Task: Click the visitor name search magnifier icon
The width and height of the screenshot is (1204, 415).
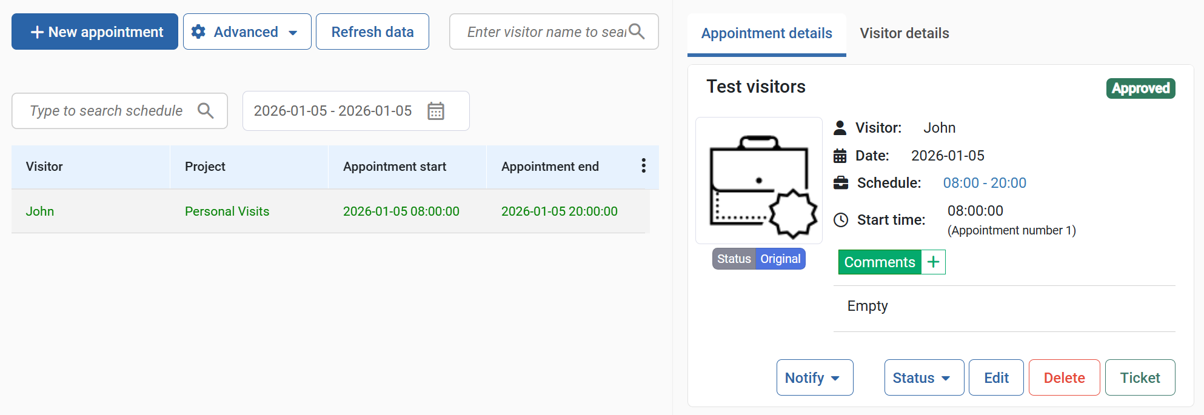Action: coord(636,32)
